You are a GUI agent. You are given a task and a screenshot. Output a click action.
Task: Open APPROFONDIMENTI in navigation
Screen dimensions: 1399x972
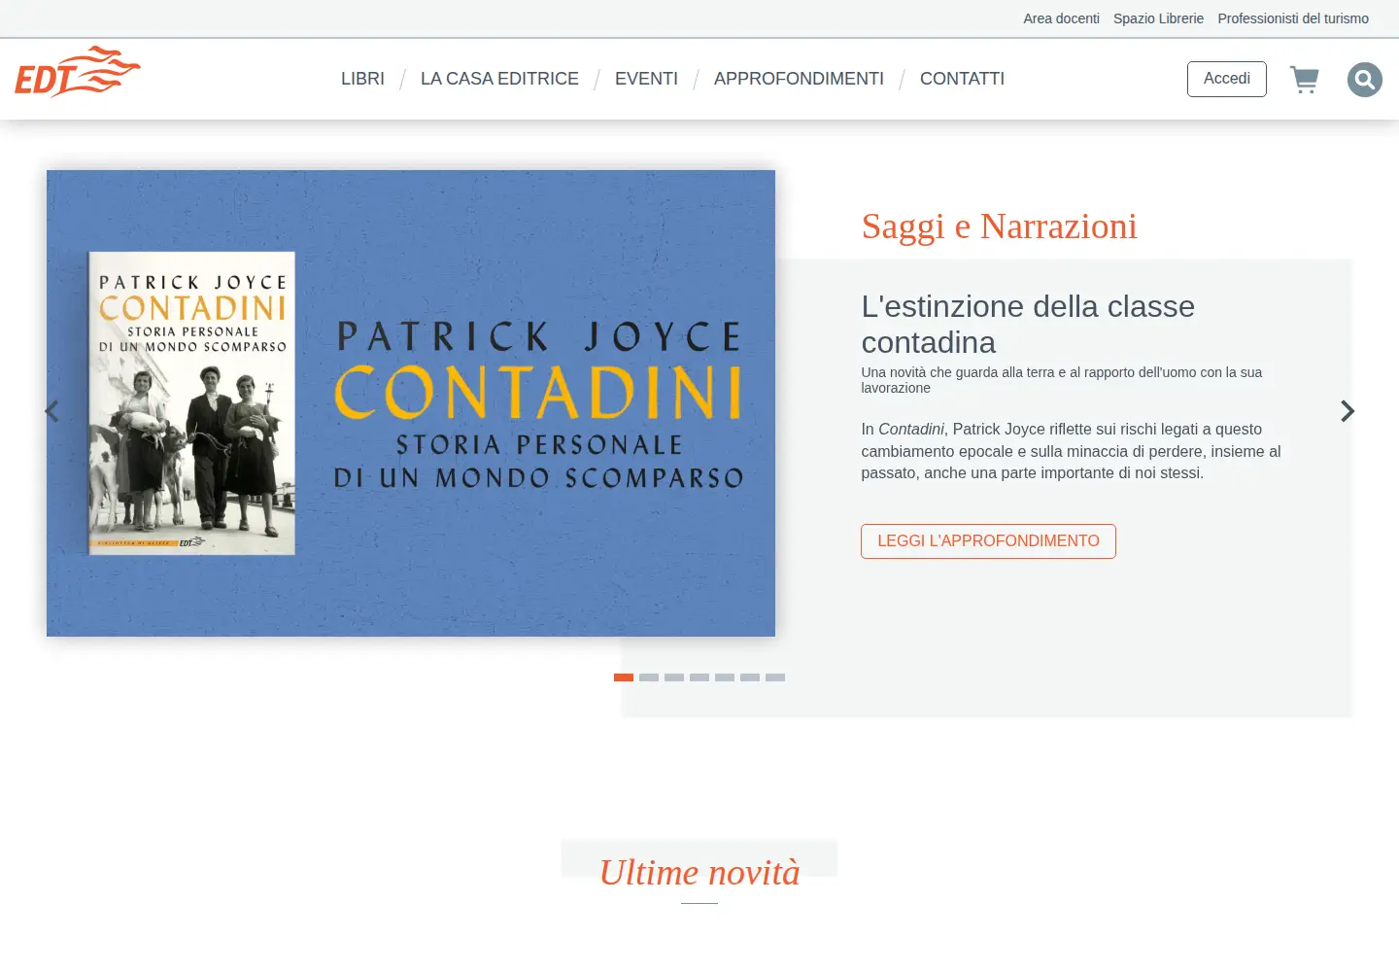(x=799, y=79)
